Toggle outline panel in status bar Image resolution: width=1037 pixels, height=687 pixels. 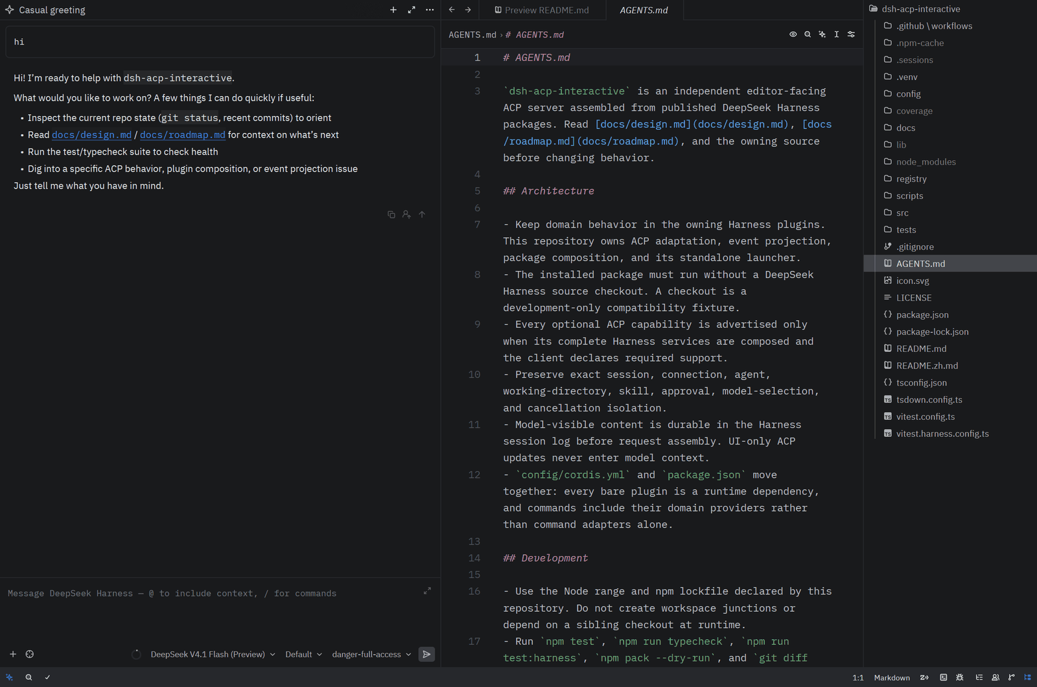tap(979, 677)
